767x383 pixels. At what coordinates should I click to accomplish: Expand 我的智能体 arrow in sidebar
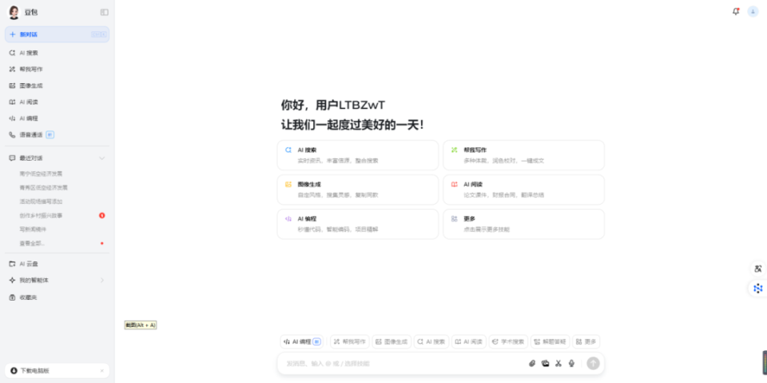click(101, 280)
